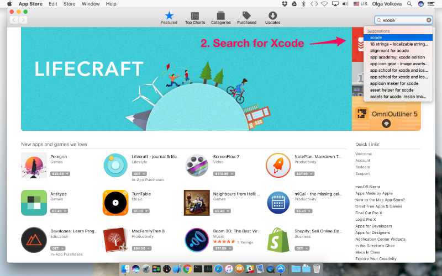Open the Shopify bag app icon
Viewport: 442px width, 276px height.
[278, 240]
